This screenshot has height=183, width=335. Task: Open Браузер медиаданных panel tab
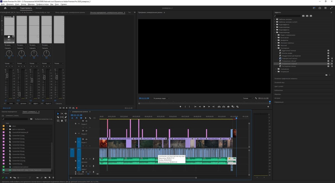pos(9,111)
